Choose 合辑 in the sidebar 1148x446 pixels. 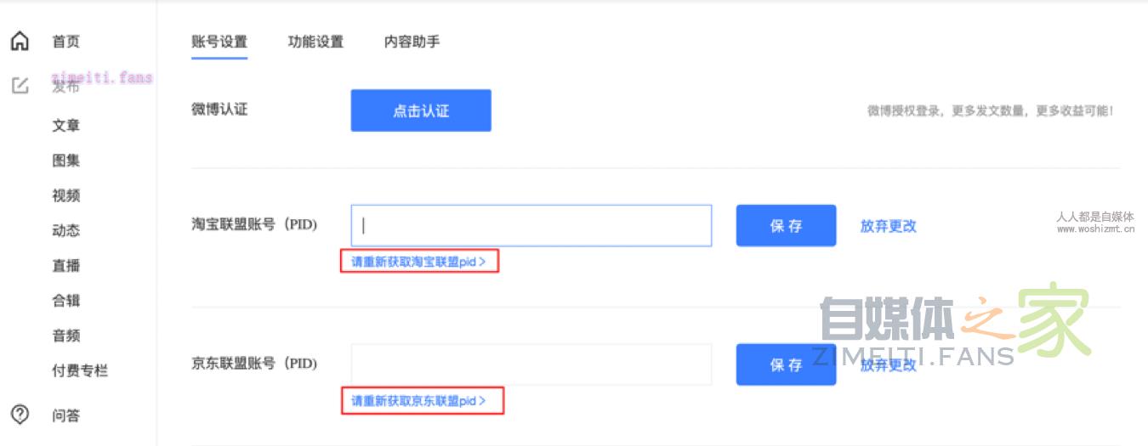(x=65, y=301)
